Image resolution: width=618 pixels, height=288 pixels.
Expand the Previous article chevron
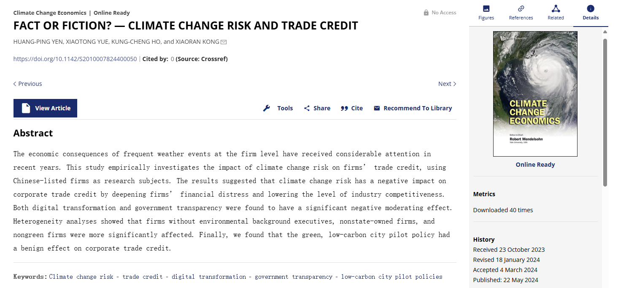[x=15, y=83]
